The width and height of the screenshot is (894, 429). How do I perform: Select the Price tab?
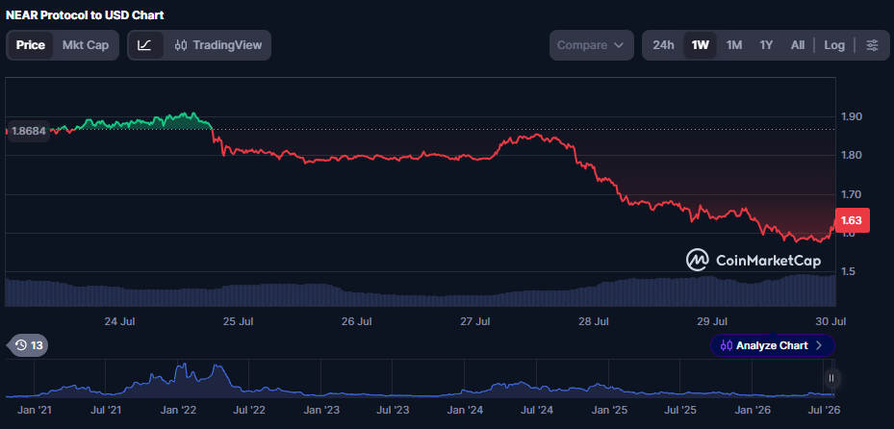[x=30, y=45]
